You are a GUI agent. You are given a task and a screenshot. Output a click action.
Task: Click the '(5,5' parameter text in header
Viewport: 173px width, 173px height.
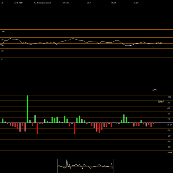(89, 3)
